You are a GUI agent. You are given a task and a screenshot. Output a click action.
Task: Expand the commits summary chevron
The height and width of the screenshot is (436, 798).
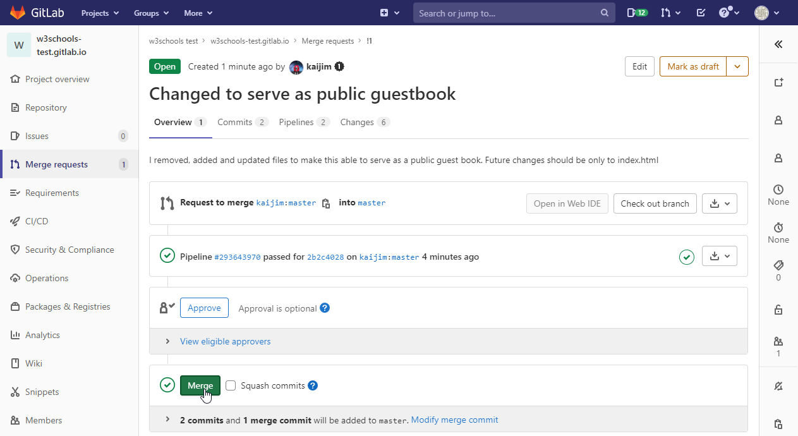pyautogui.click(x=167, y=420)
